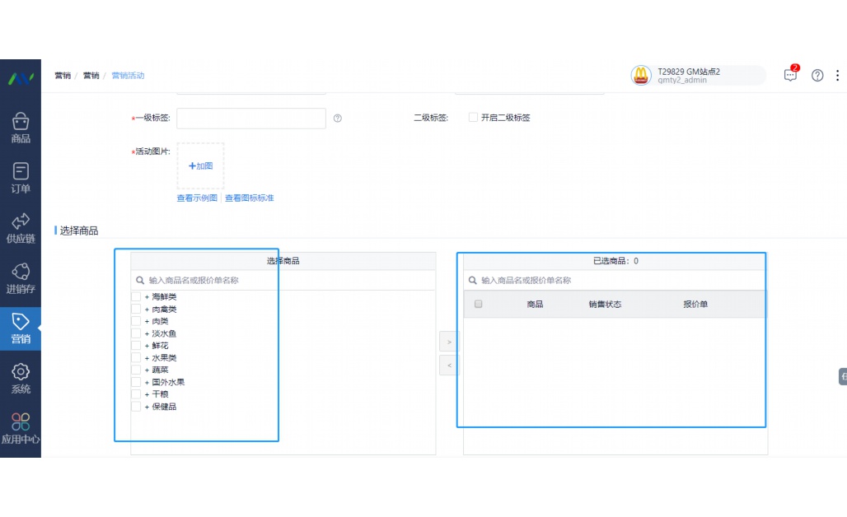The image size is (847, 517).
Task: Enable the 开启二级标签 checkbox
Action: (x=474, y=117)
